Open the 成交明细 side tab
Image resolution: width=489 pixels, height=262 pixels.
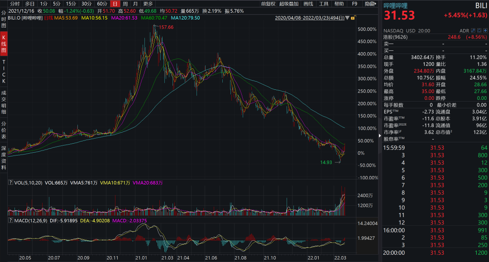[x=4, y=102]
